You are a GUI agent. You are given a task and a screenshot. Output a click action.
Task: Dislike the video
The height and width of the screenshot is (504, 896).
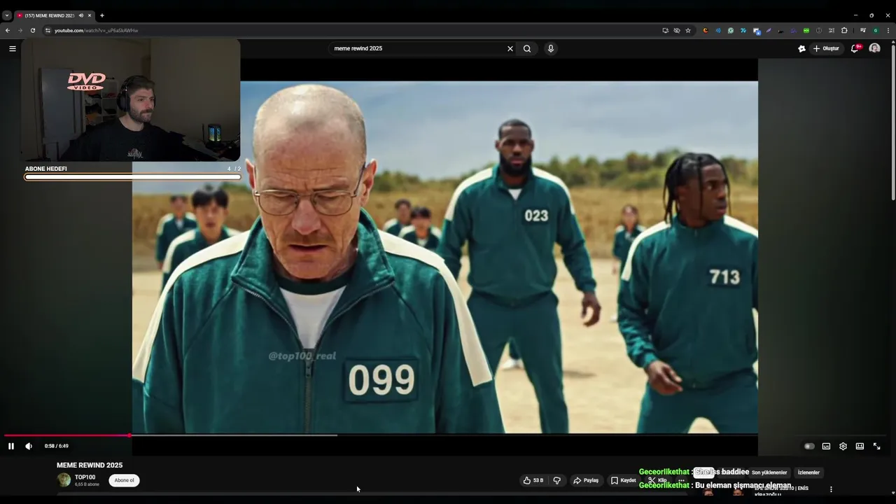click(557, 480)
